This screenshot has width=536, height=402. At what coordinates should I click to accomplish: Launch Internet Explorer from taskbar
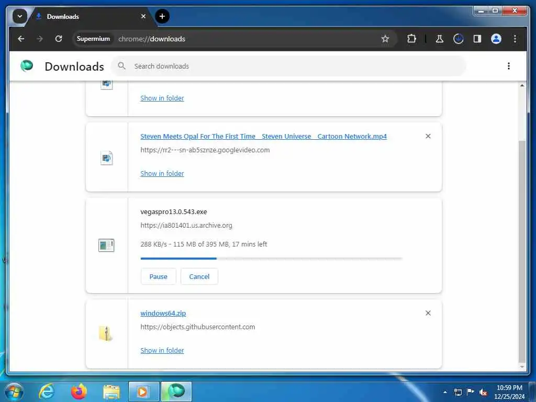(x=47, y=392)
